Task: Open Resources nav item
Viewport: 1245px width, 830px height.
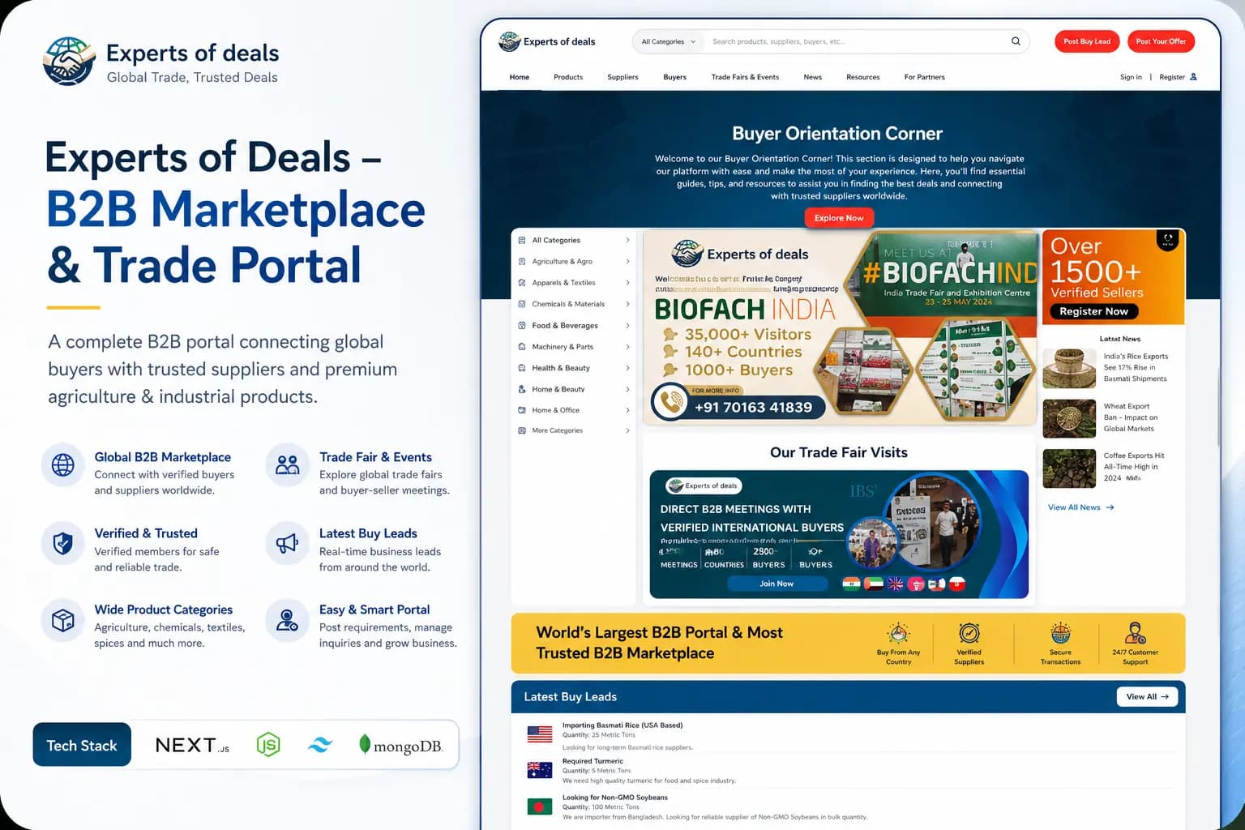Action: [863, 77]
